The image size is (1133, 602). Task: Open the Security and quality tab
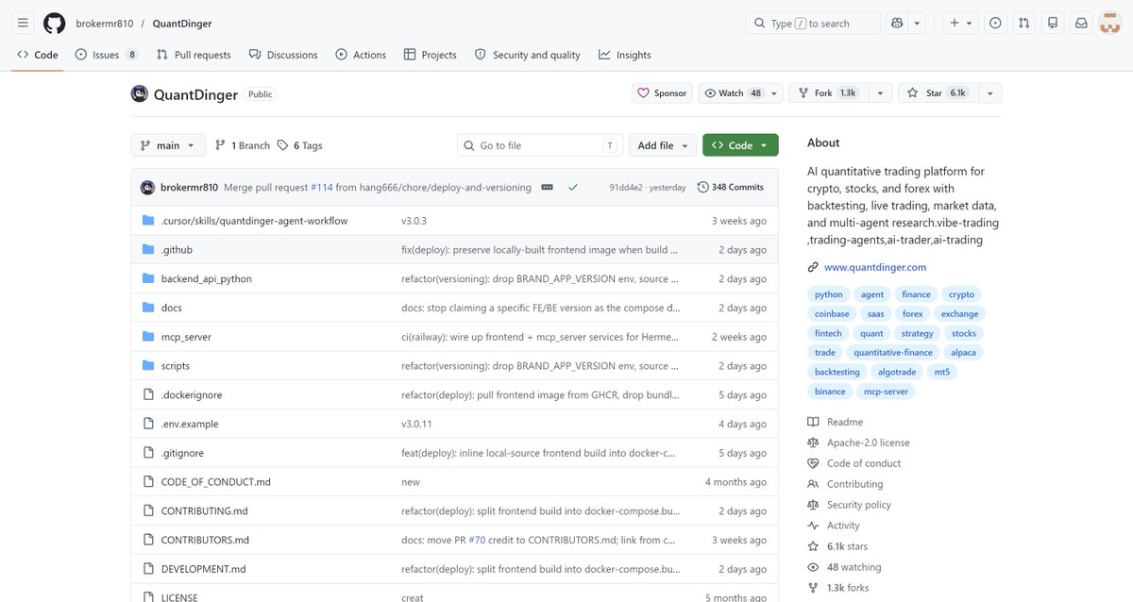click(528, 55)
